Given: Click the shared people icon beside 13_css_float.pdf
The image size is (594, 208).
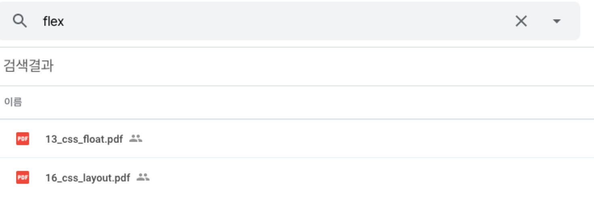Looking at the screenshot, I should tap(136, 139).
